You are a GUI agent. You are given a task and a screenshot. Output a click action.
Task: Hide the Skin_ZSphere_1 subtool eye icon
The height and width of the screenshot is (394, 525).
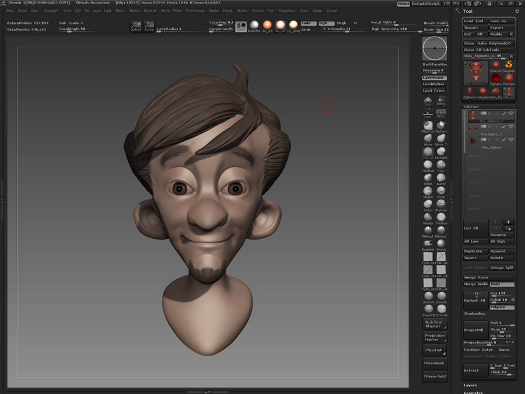pos(511,114)
